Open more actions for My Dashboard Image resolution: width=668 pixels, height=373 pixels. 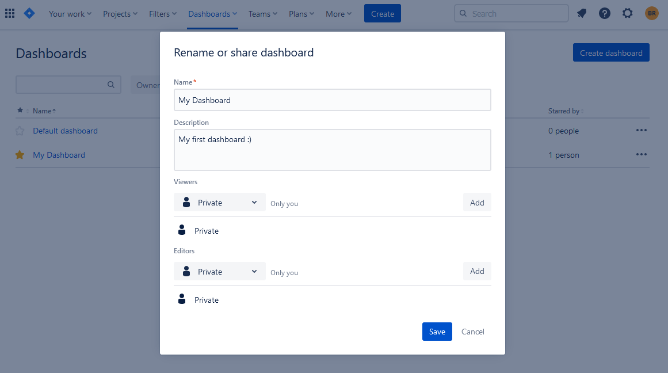click(641, 154)
